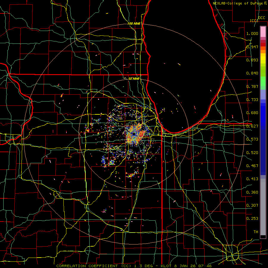Select the 0.307 legend value
Image resolution: width=268 pixels, height=268 pixels.
tap(252, 205)
